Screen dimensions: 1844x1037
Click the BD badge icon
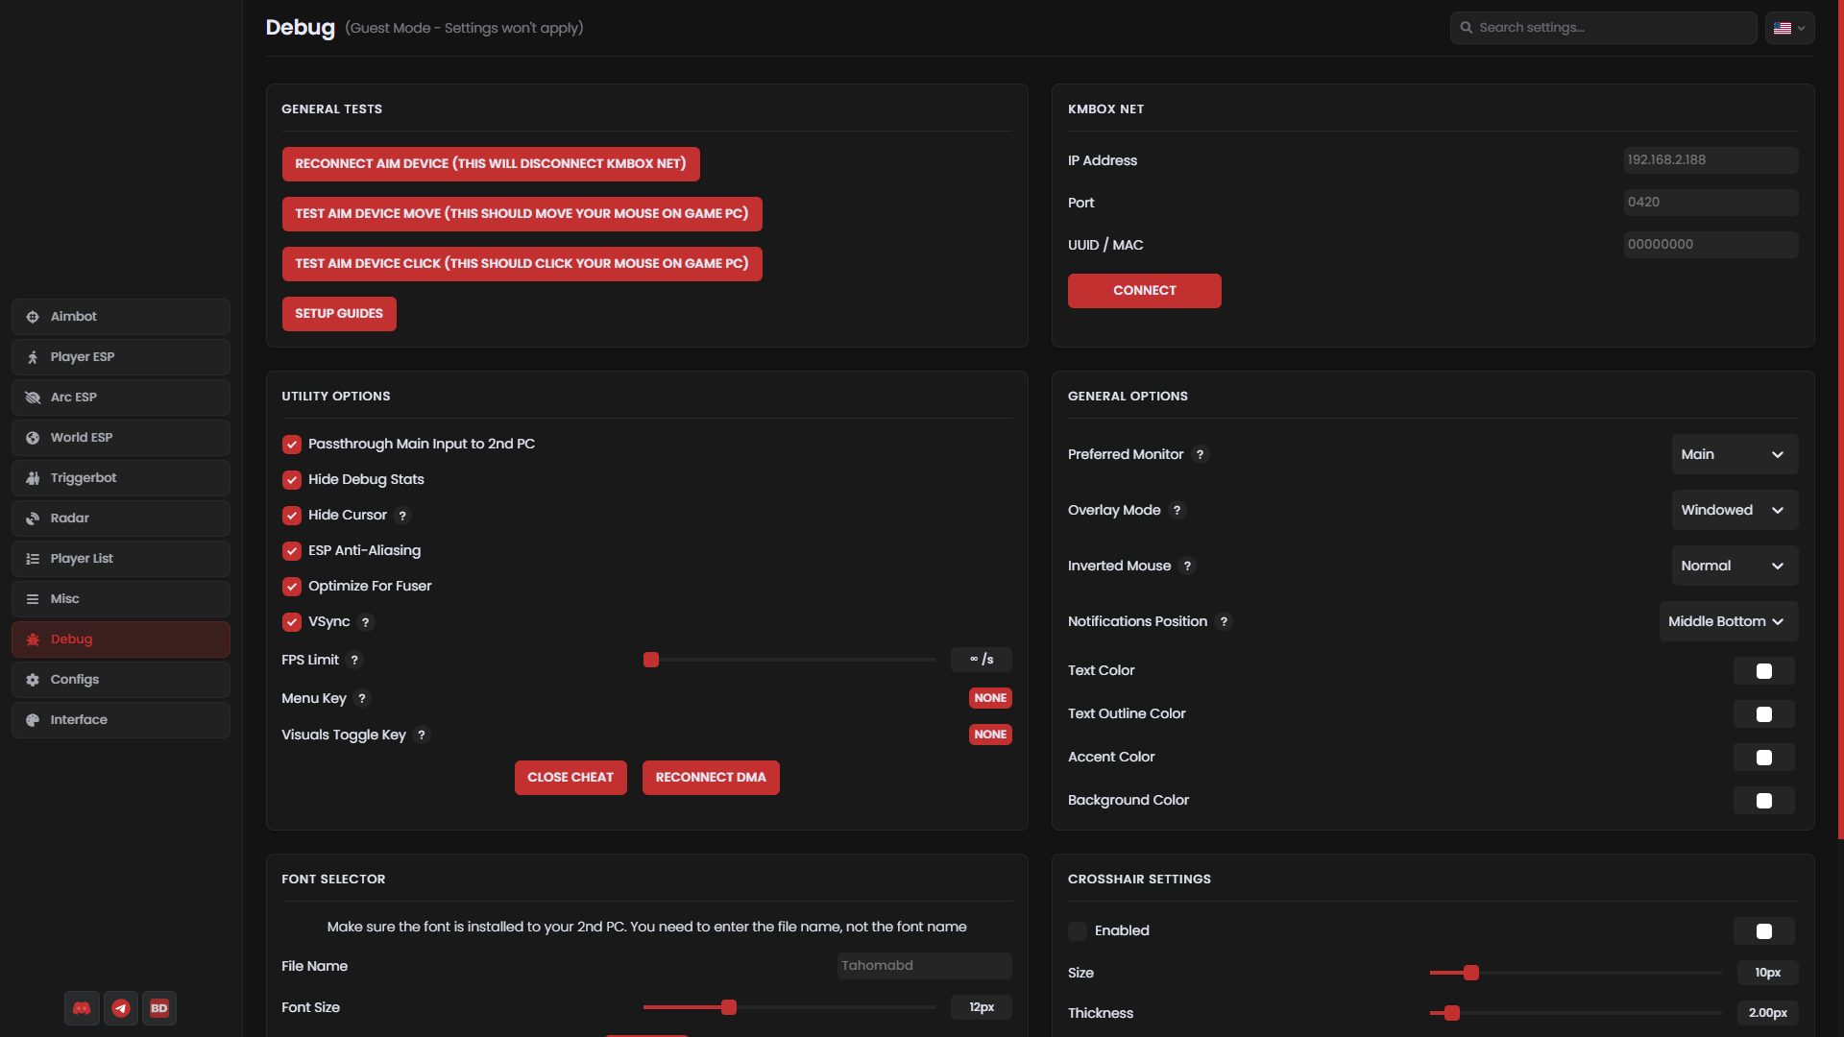pos(159,1008)
